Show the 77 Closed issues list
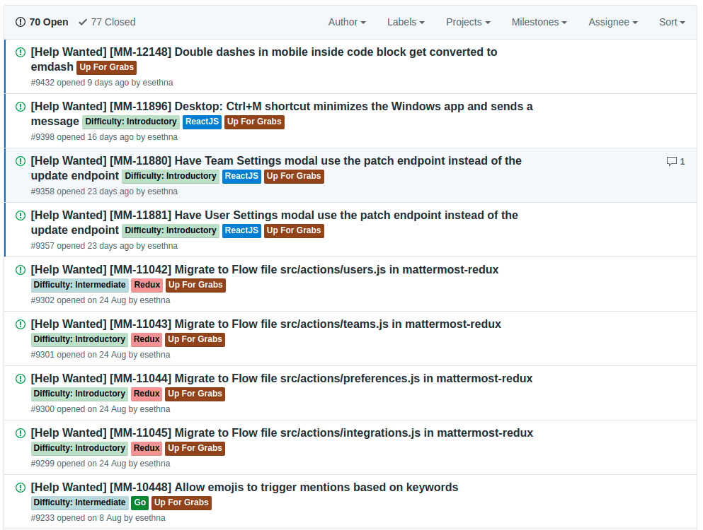 (113, 22)
